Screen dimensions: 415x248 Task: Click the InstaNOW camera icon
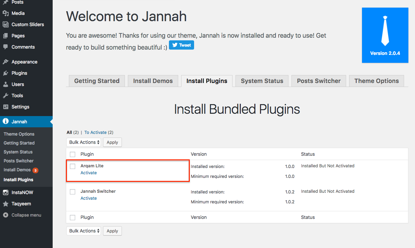5,192
